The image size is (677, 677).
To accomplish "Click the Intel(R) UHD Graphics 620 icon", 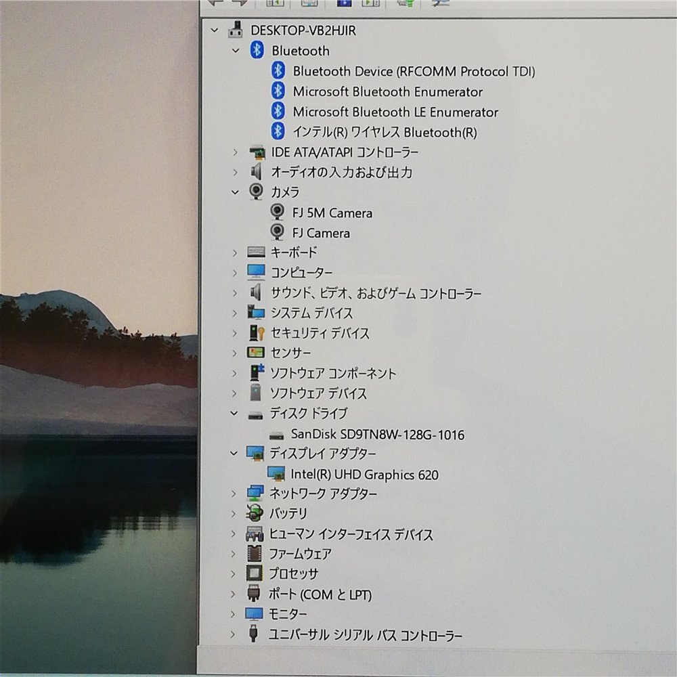I will click(276, 474).
